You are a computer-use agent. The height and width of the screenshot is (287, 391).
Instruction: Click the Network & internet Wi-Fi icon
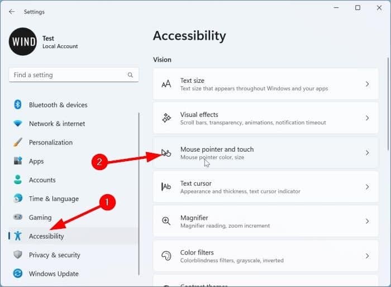(18, 124)
